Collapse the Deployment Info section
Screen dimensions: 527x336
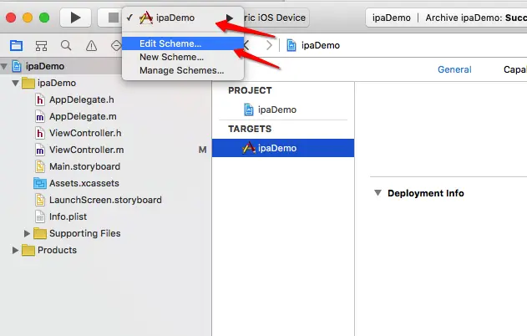(378, 193)
